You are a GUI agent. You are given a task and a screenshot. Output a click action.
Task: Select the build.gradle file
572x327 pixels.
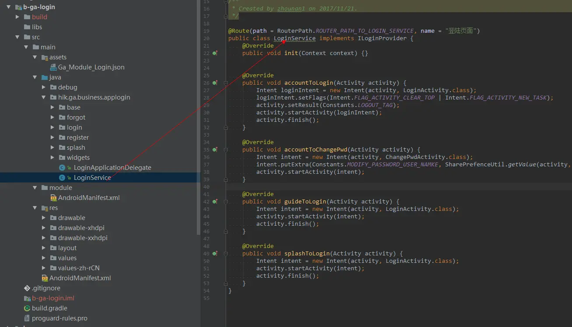[x=49, y=308]
